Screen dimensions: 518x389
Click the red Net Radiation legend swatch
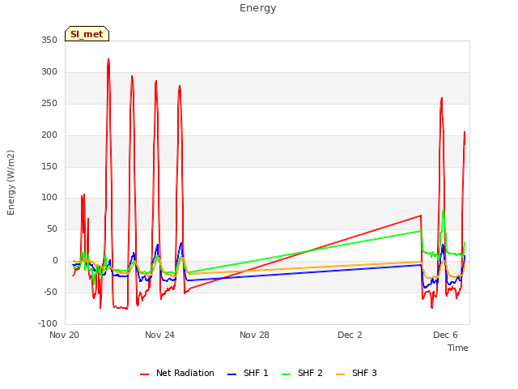click(144, 374)
